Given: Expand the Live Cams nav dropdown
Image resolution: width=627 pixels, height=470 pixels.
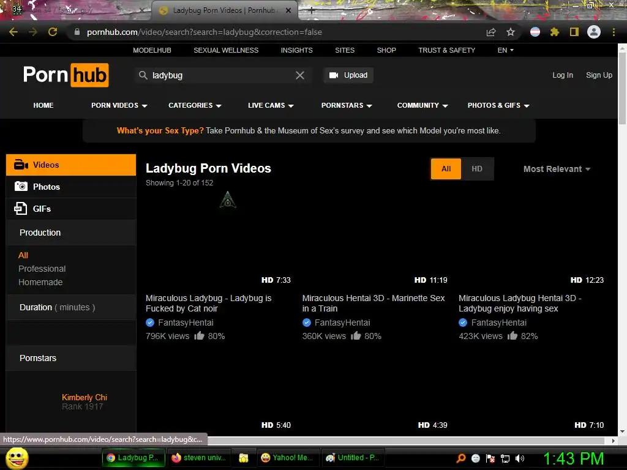Looking at the screenshot, I should tap(271, 105).
